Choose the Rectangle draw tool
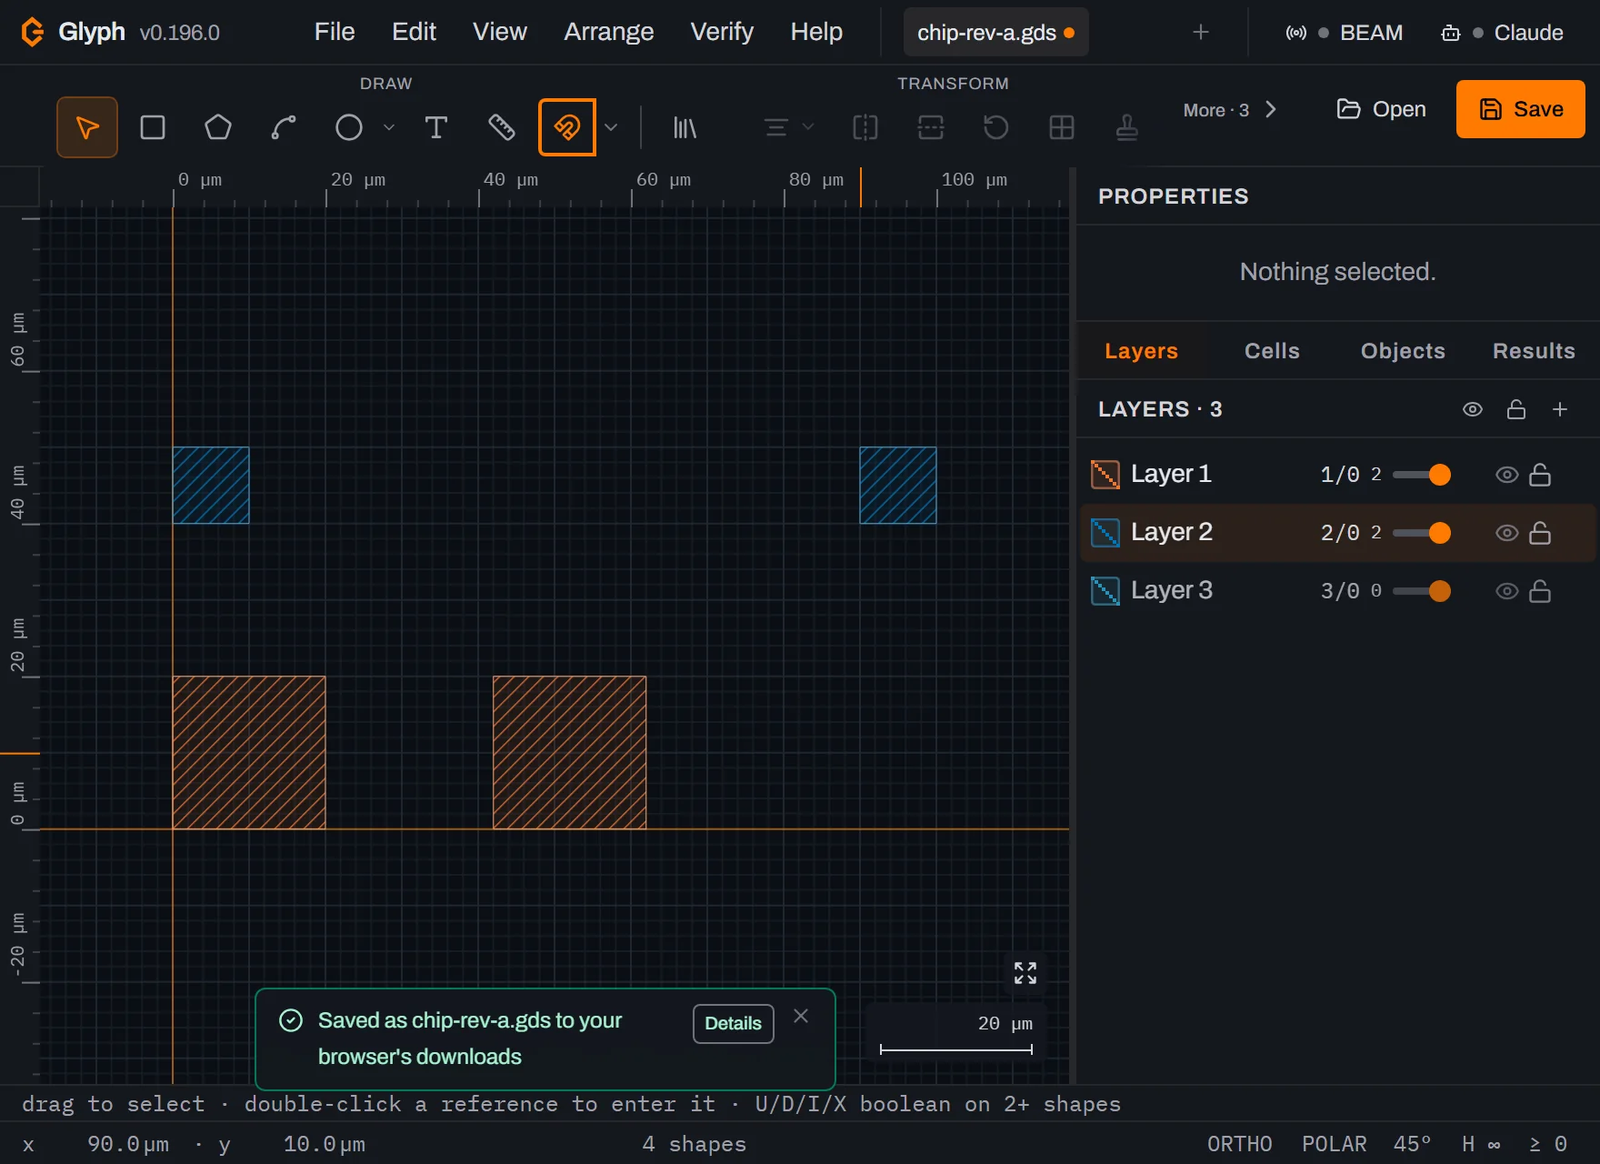The height and width of the screenshot is (1164, 1600). coord(153,127)
